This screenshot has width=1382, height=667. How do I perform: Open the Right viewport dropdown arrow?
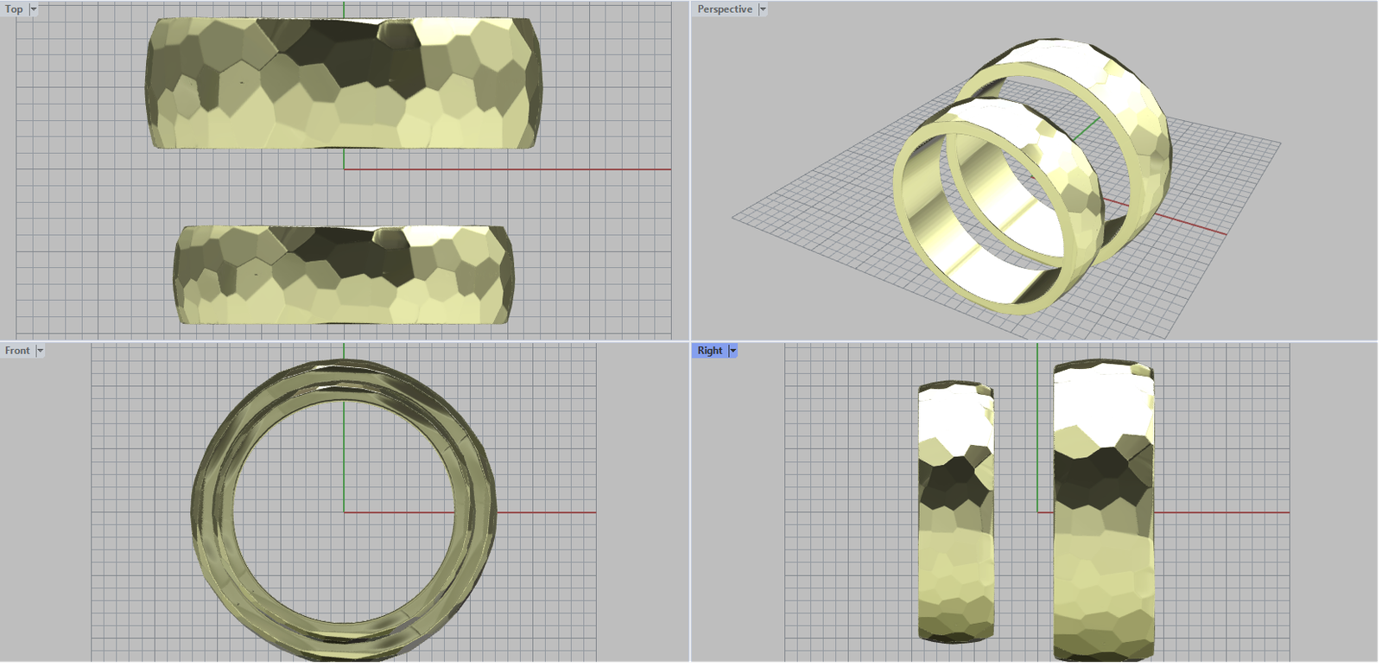[x=732, y=351]
